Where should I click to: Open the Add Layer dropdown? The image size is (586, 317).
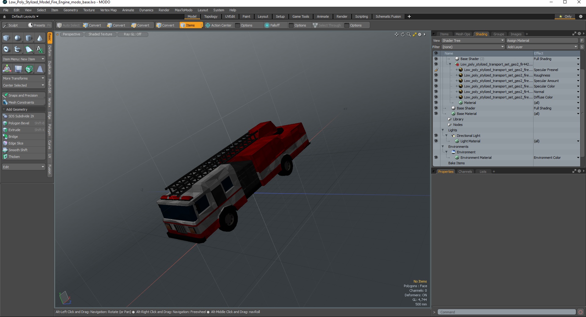click(542, 47)
